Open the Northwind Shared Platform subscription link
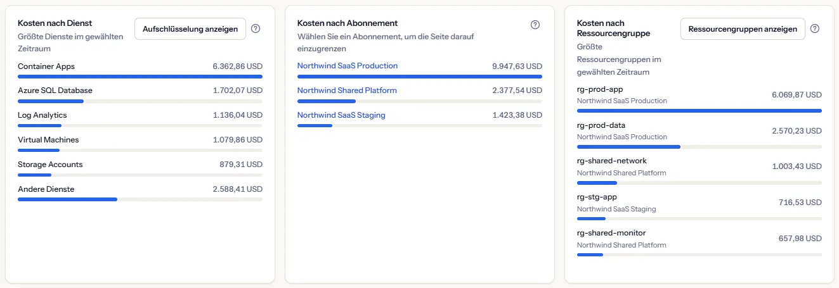 pos(347,91)
